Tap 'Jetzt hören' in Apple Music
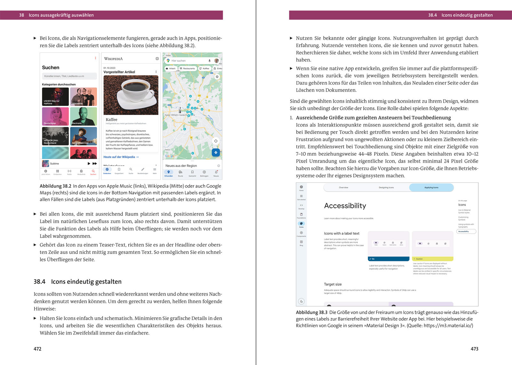Image resolution: width=512 pixels, height=365 pixels. coord(46,172)
